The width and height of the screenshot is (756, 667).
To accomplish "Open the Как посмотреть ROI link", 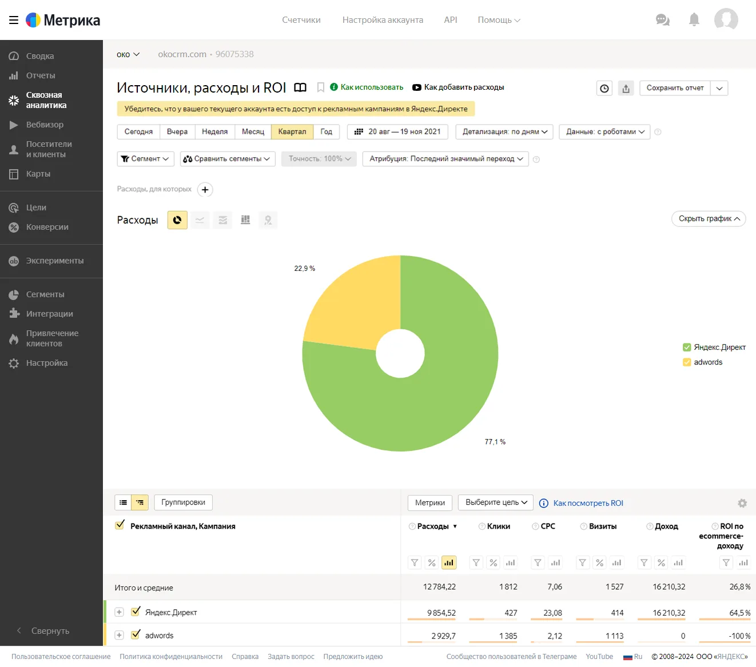I will (x=588, y=503).
